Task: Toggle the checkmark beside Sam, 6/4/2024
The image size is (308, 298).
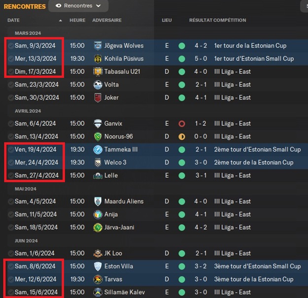Action: pos(11,124)
